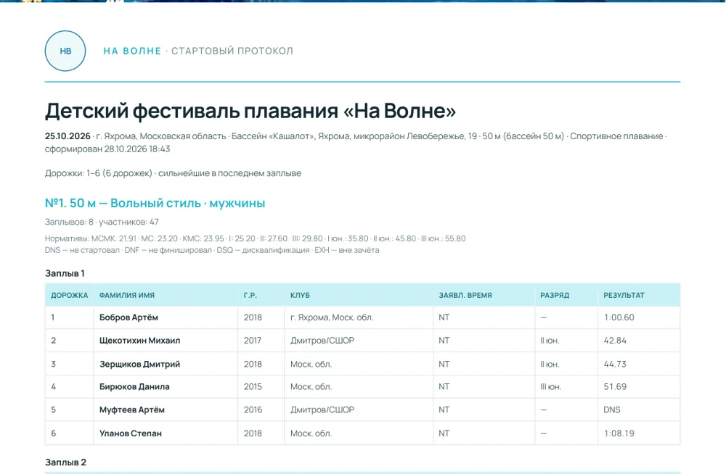
Task: Click birth year 2017 in Щекотихин row
Action: click(x=253, y=341)
